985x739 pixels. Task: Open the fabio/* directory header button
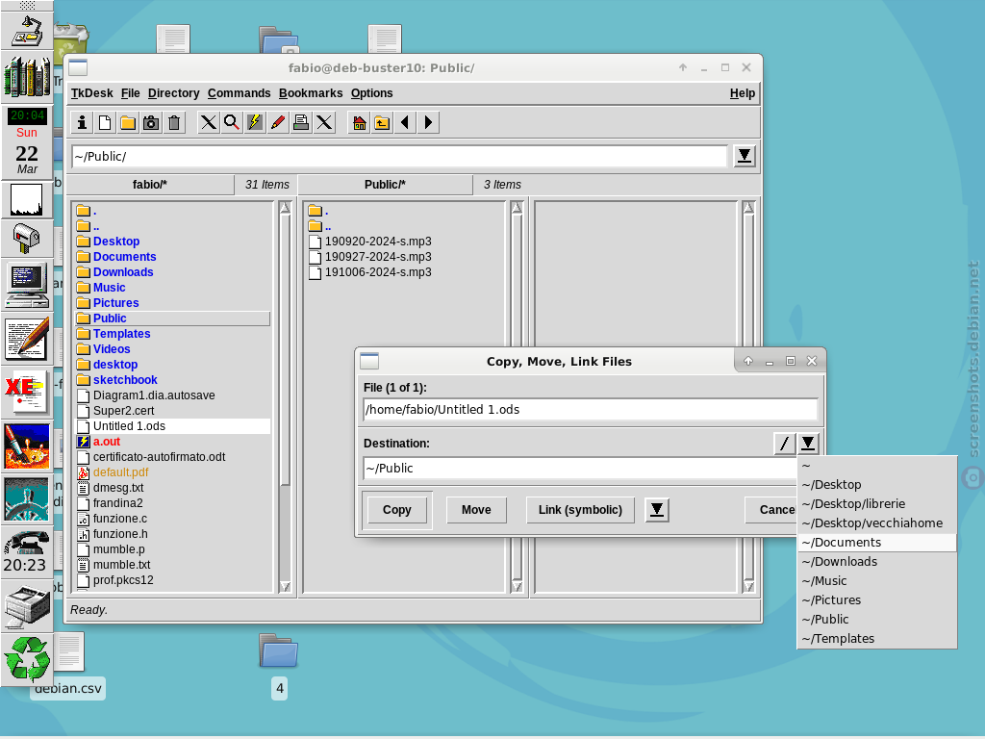[x=150, y=185]
